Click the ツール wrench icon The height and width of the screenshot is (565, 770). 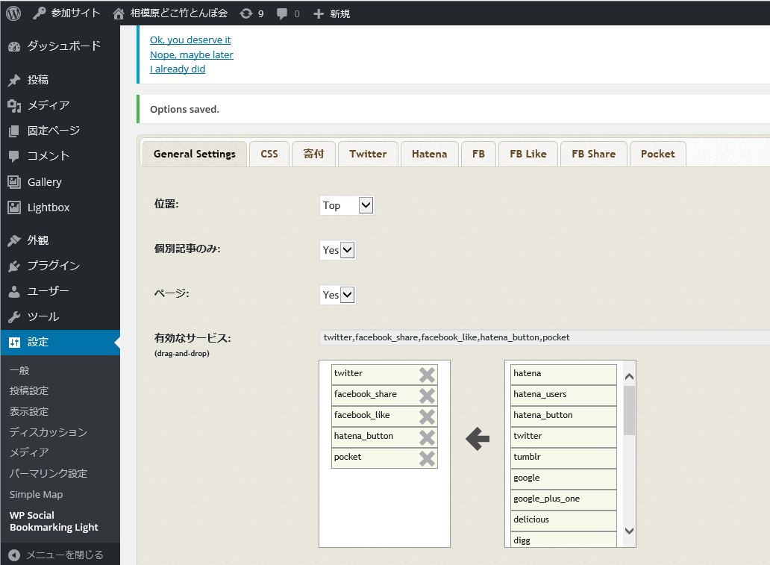point(14,317)
